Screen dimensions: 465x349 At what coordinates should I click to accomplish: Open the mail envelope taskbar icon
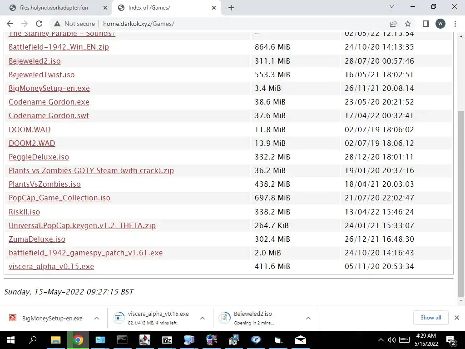(x=301, y=340)
